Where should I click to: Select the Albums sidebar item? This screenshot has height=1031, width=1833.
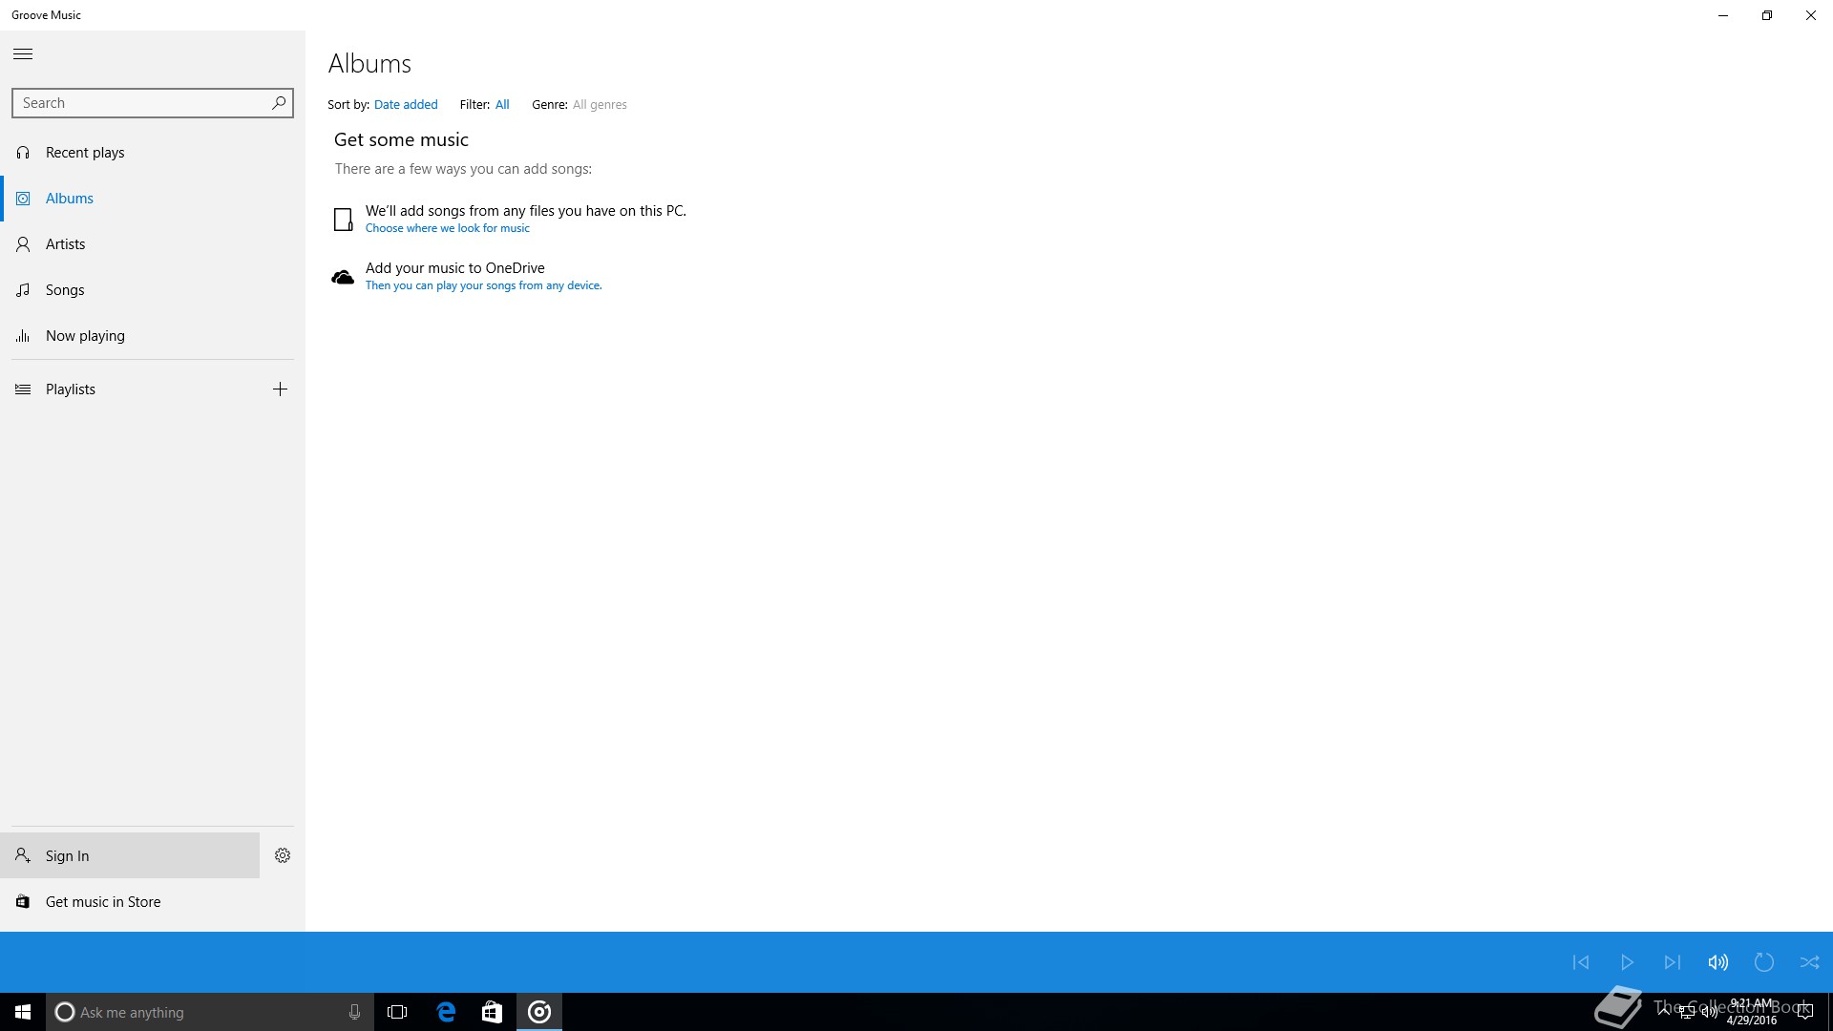click(x=153, y=199)
